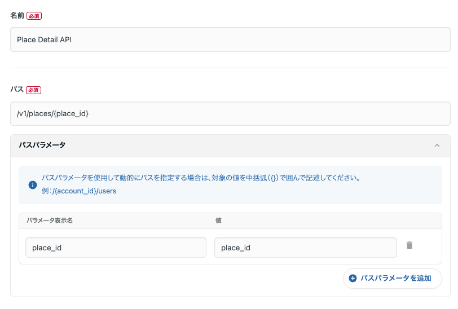458x309 pixels.
Task: Click the blue info icon in the notice
Action: (x=32, y=184)
